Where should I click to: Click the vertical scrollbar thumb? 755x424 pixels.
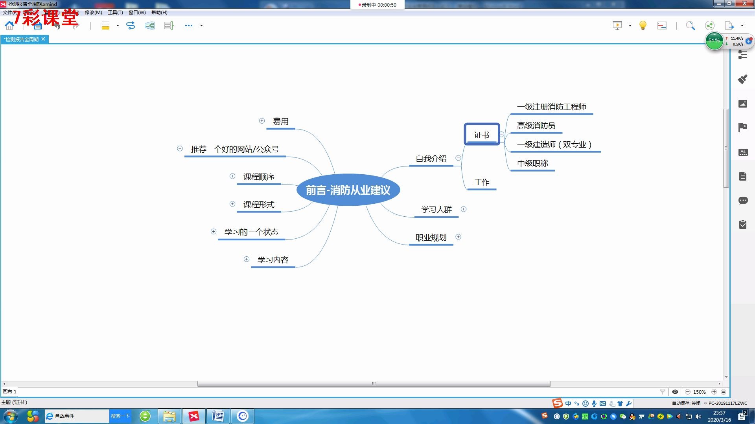click(x=726, y=148)
